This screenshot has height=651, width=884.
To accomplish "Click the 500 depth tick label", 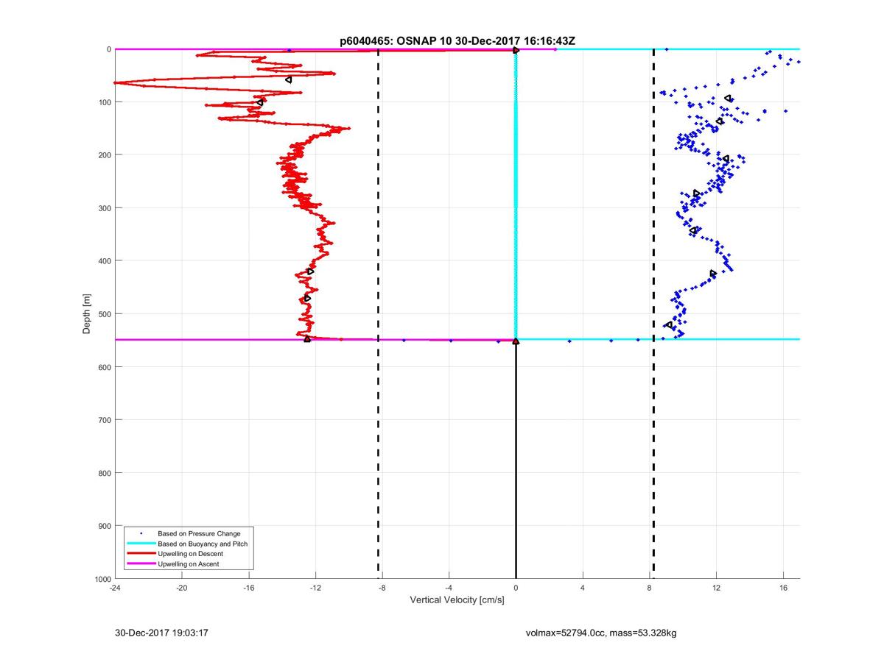I will pos(104,314).
